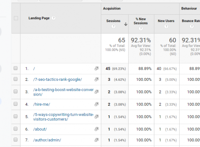Viewport: 200px width, 147px height.
Task: Show help icon under % New Sessions header
Action: click(x=141, y=29)
